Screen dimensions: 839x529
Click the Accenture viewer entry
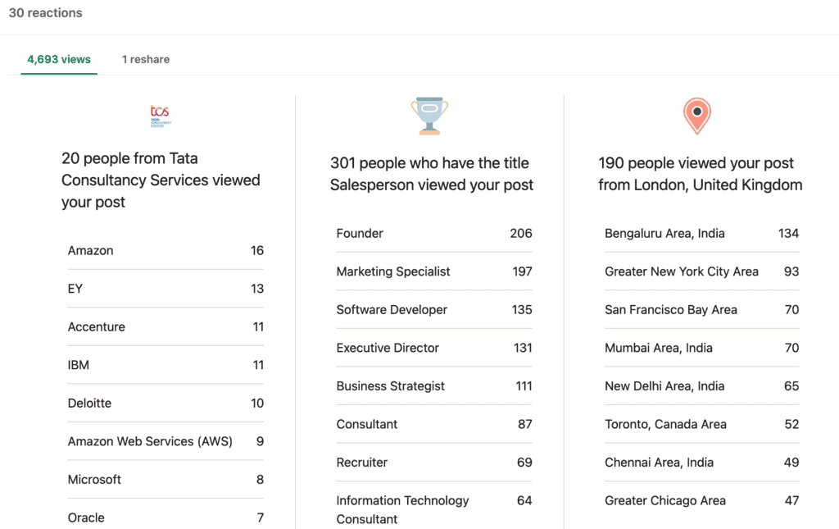point(166,326)
